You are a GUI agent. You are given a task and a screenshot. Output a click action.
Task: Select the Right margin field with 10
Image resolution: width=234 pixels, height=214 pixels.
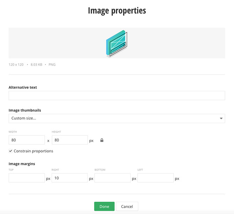70,178
